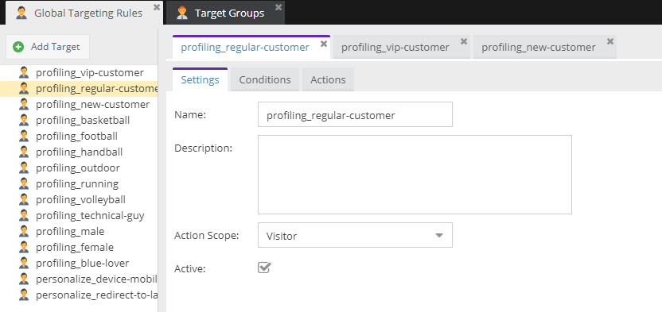Click the Global Targeting Rules tab icon
Image resolution: width=662 pixels, height=312 pixels.
tap(21, 13)
